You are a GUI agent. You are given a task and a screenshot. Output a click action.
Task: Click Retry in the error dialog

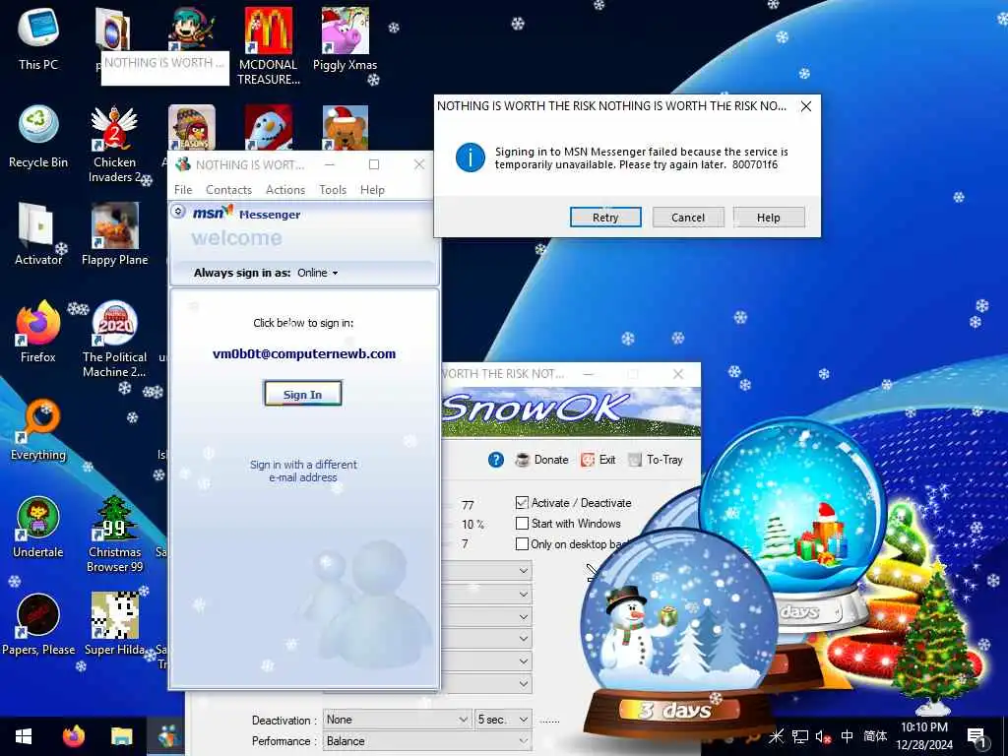(x=605, y=218)
